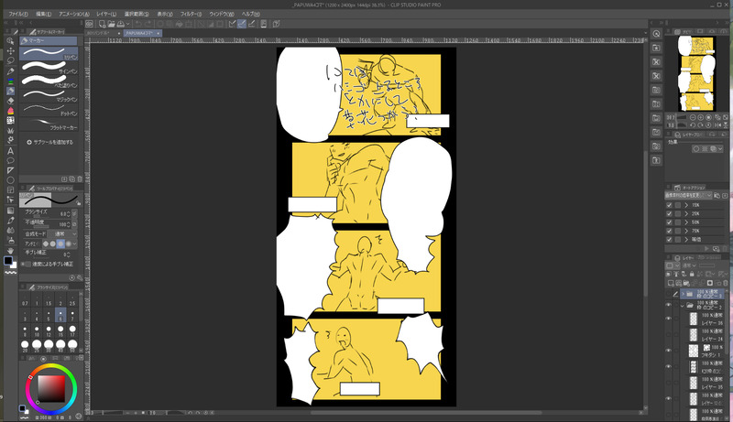Select the マジックペン sub tool
Screen dimensions: 733x422
click(x=49, y=96)
